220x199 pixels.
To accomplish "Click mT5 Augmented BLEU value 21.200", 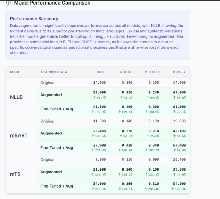I will [99, 169].
